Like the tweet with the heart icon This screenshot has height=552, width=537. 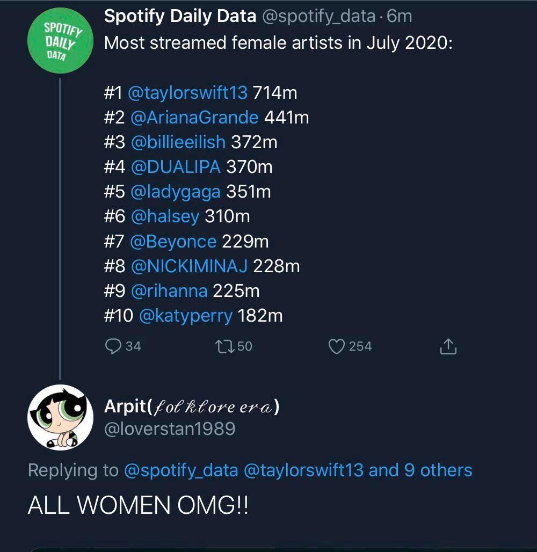pos(336,346)
